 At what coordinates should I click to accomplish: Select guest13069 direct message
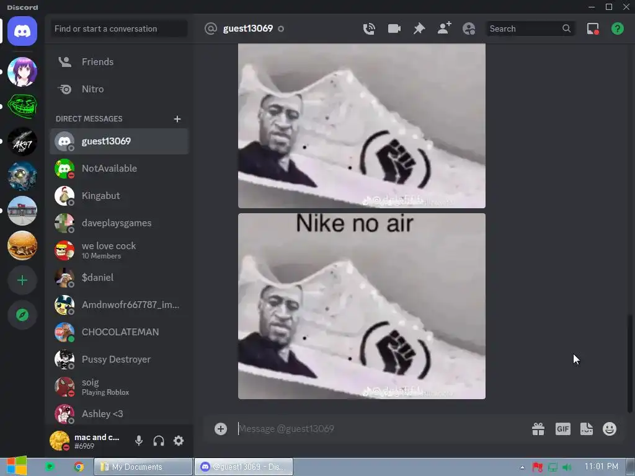119,141
